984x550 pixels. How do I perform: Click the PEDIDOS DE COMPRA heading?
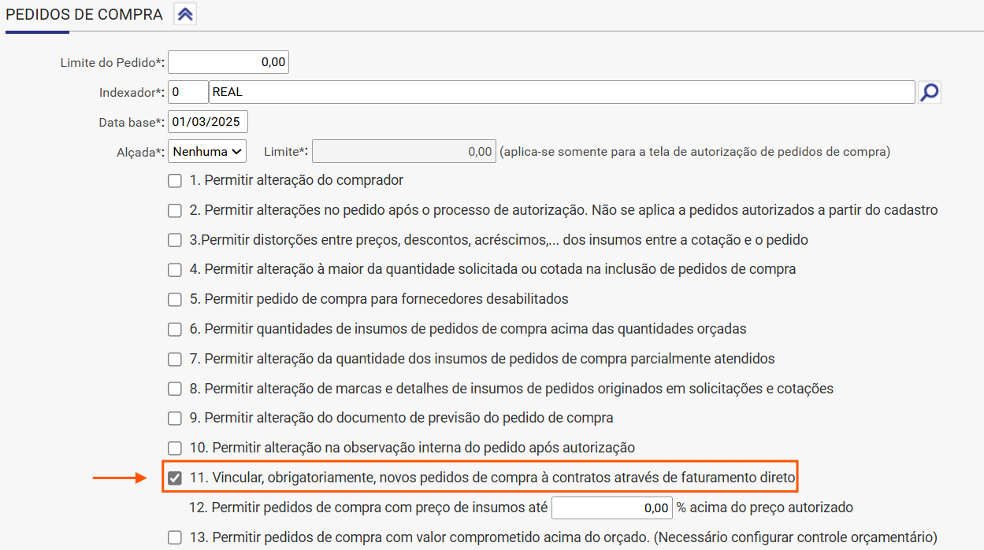tap(84, 14)
